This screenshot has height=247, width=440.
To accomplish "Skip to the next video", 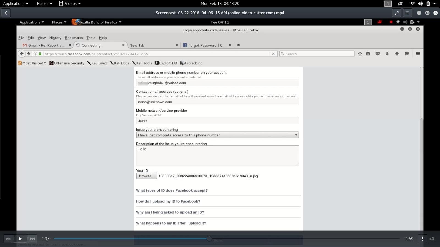I will tap(32, 239).
